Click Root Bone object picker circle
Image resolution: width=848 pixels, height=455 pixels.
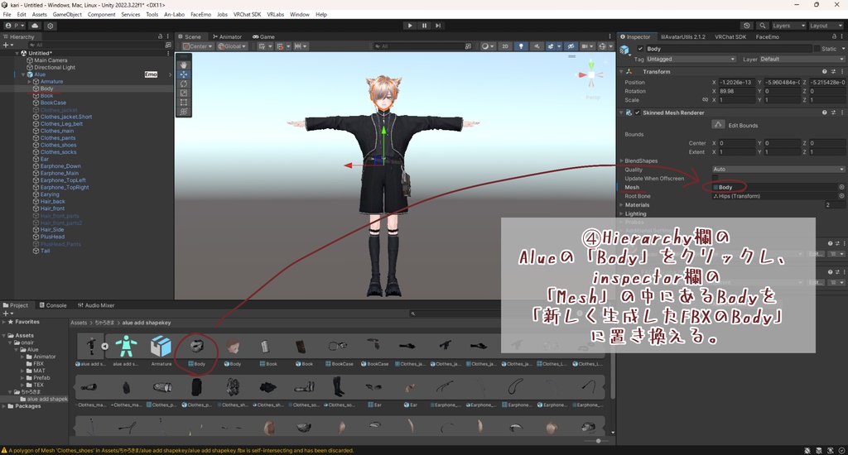(841, 195)
